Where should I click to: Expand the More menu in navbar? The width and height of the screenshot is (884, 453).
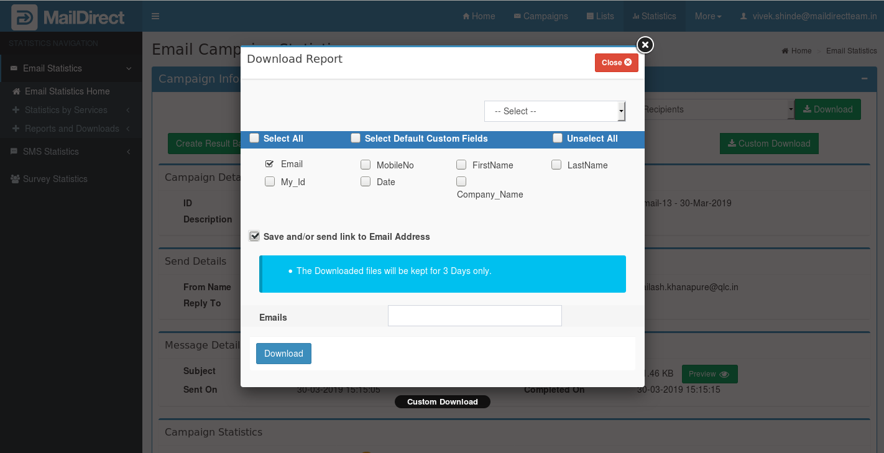pyautogui.click(x=707, y=16)
